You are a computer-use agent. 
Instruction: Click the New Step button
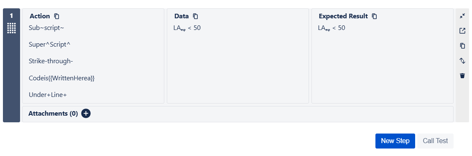coord(395,141)
